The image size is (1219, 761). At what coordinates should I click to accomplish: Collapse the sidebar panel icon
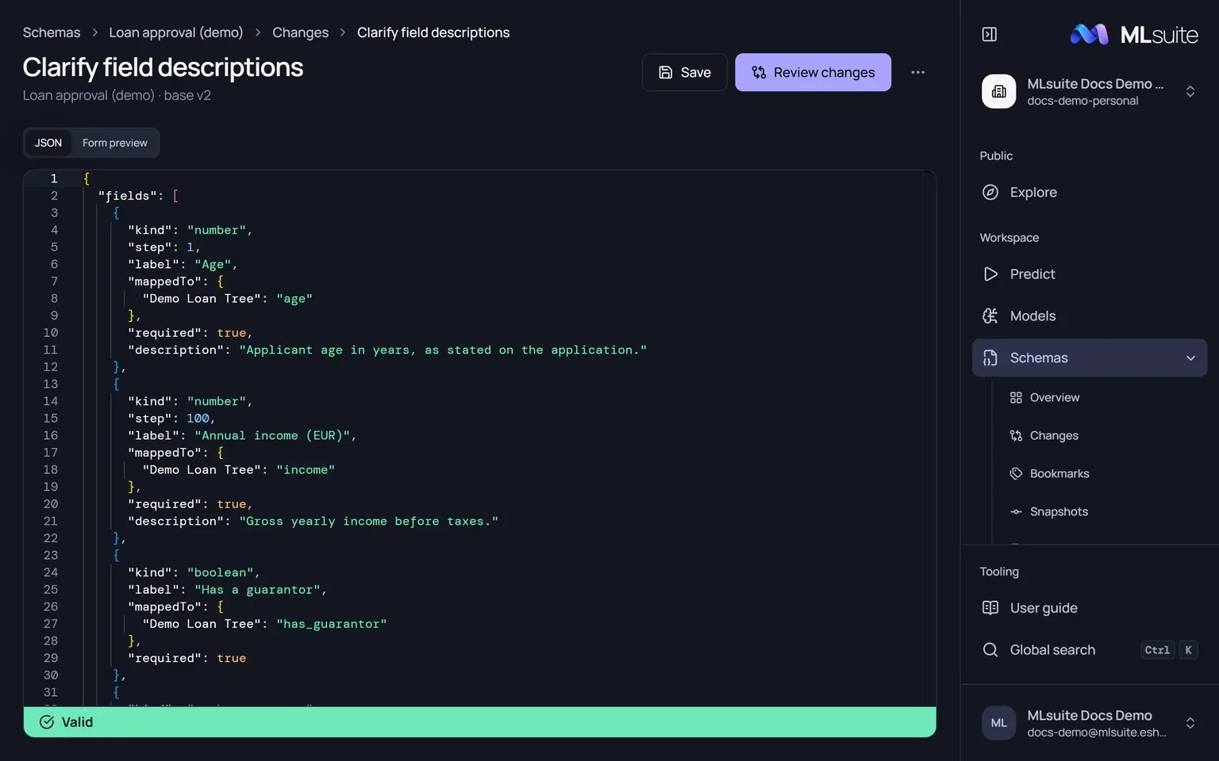[989, 34]
